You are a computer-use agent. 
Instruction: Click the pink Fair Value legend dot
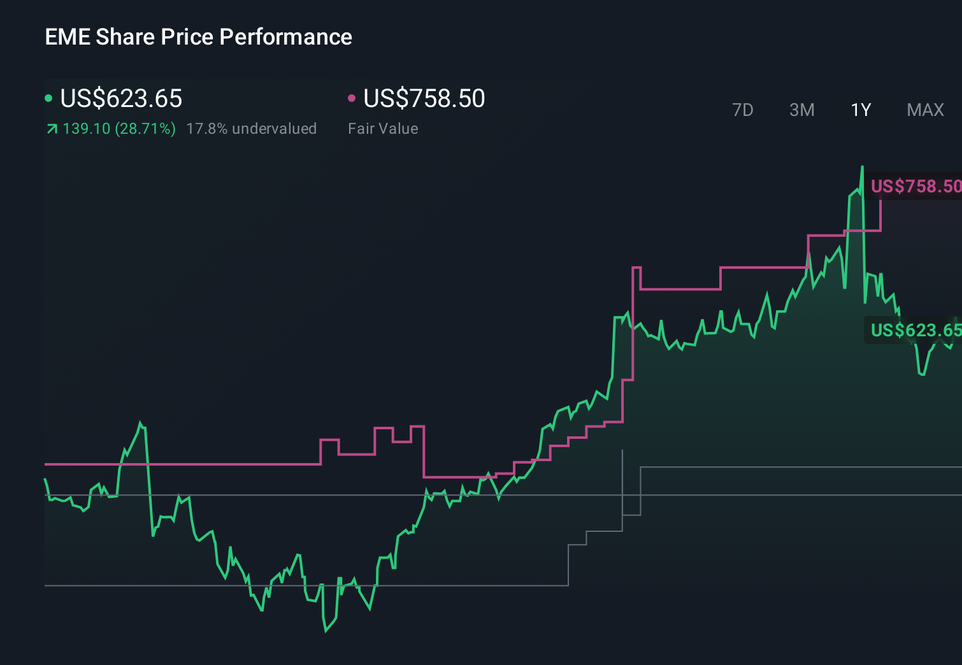click(352, 97)
